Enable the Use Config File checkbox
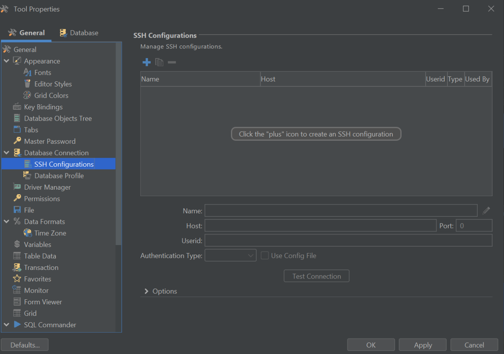Image resolution: width=504 pixels, height=354 pixels. click(x=265, y=255)
